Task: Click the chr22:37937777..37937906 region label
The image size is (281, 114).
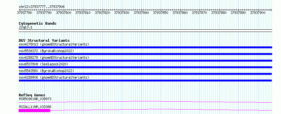Action: click(42, 7)
